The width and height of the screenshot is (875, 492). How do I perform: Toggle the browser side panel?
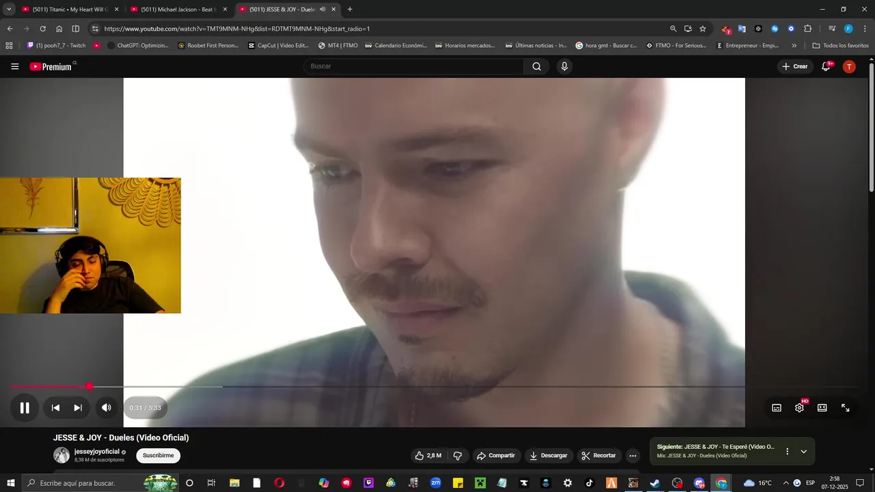pos(75,29)
